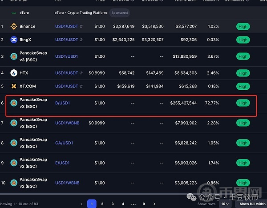Open Binance USD1/USDT pair link
This screenshot has height=208, width=267.
pyautogui.click(x=67, y=26)
